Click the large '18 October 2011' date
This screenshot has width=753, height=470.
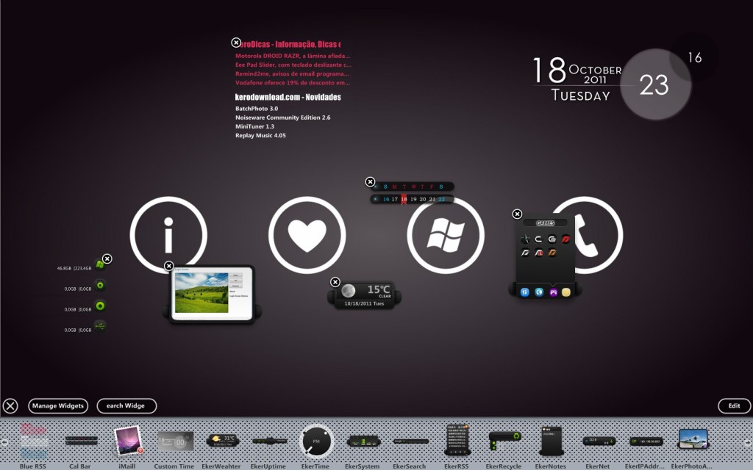[577, 70]
